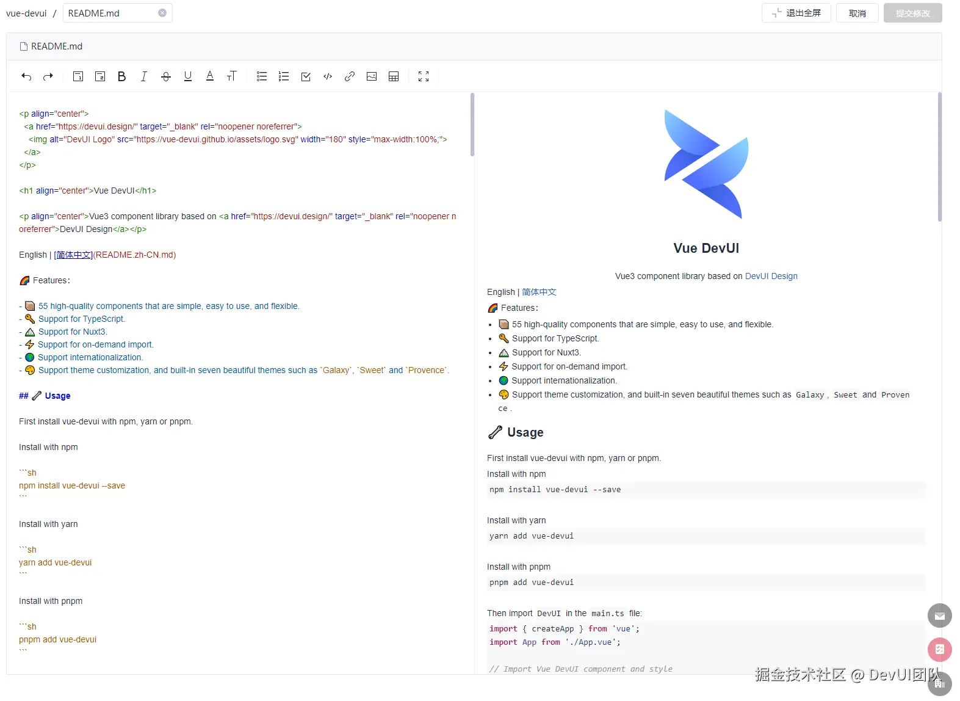Click the 取消 cancel button
This screenshot has height=701, width=960.
pos(857,13)
